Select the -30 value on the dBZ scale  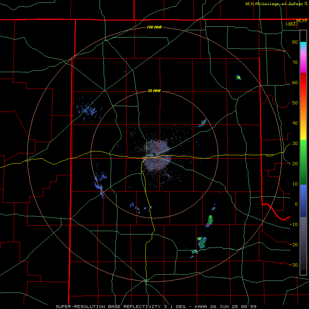pyautogui.click(x=294, y=265)
